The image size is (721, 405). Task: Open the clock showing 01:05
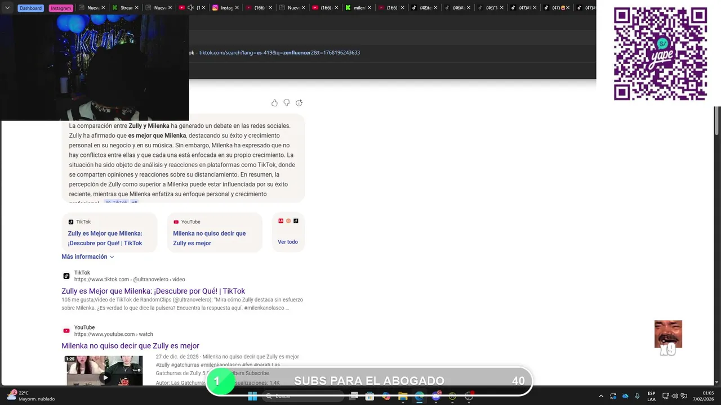(704, 396)
